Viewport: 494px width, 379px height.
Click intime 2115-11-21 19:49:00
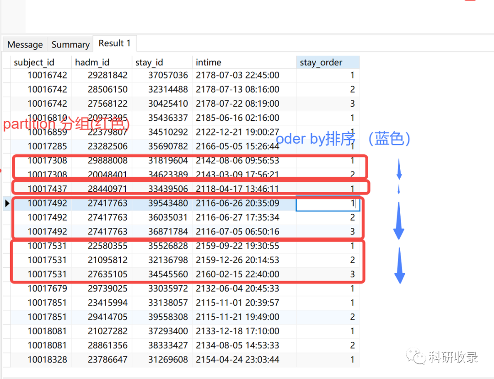click(244, 317)
